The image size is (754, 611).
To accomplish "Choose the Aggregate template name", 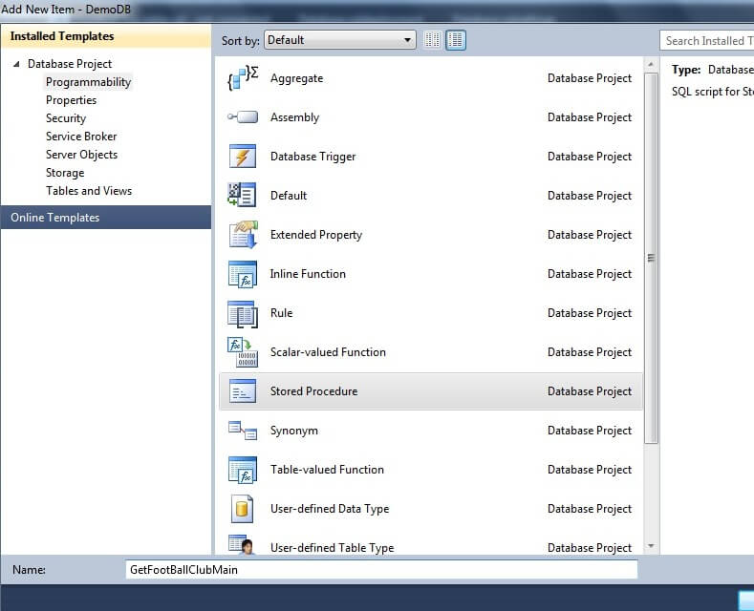I will coord(296,78).
